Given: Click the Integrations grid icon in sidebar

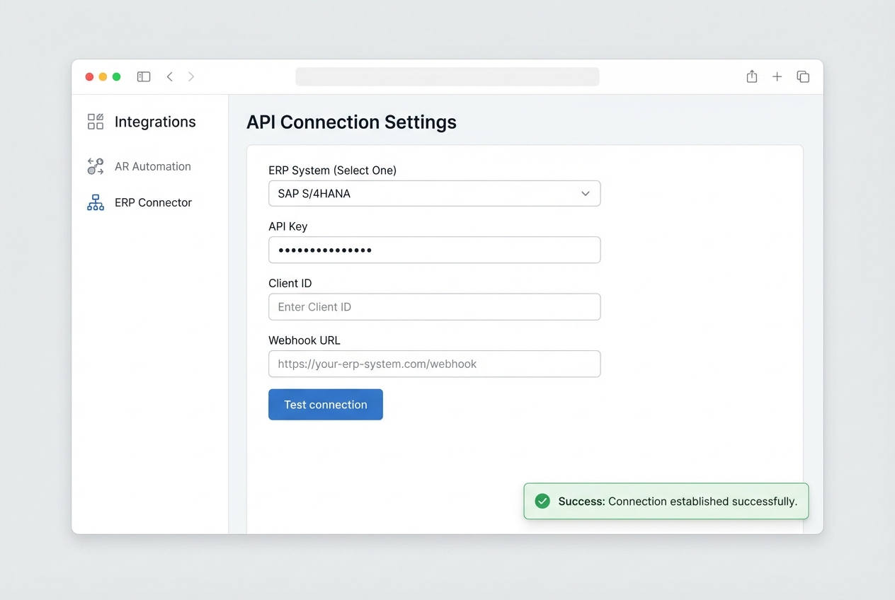Looking at the screenshot, I should 94,121.
